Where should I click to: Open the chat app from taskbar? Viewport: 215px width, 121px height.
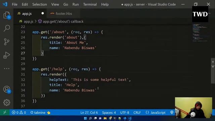[x=100, y=118]
